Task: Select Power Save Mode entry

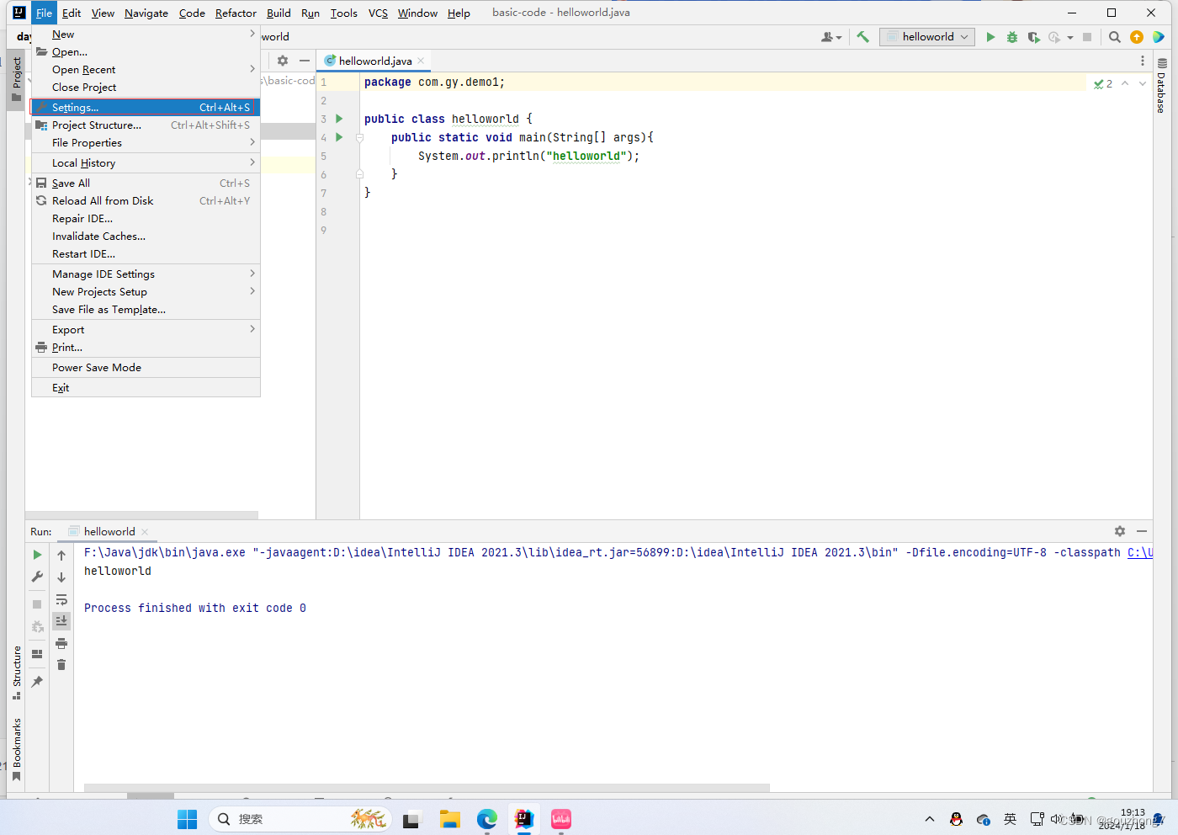Action: [x=146, y=368]
